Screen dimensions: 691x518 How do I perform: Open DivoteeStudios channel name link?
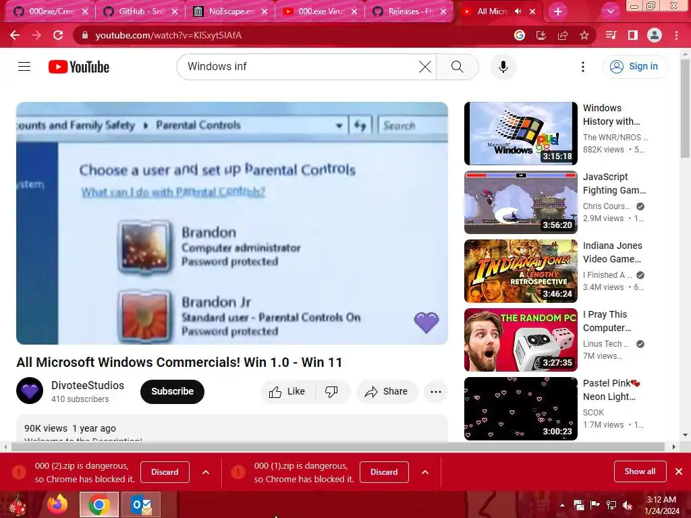(x=88, y=385)
